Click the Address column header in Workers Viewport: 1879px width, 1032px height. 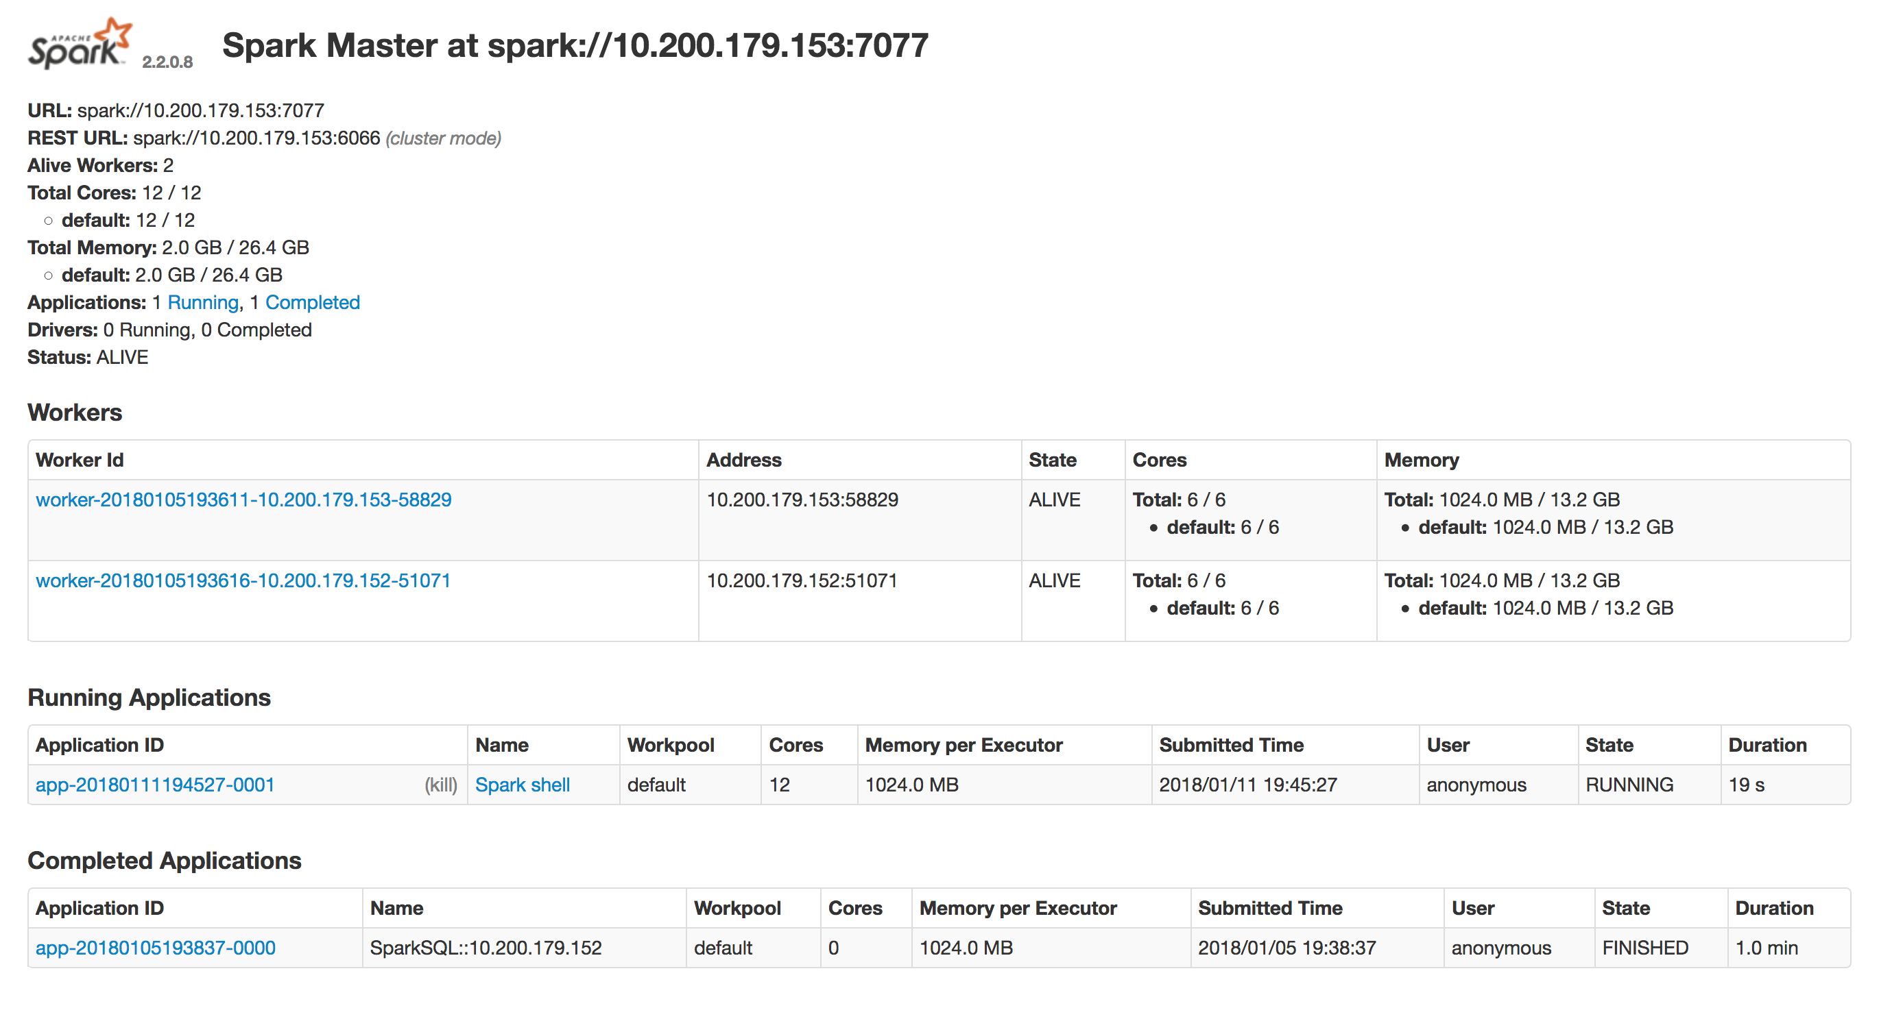pyautogui.click(x=743, y=460)
